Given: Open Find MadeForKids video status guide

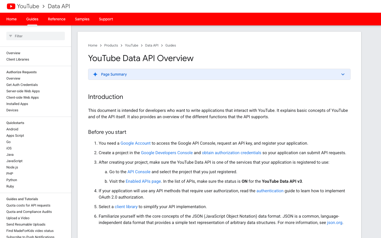Looking at the screenshot, I should [30, 231].
